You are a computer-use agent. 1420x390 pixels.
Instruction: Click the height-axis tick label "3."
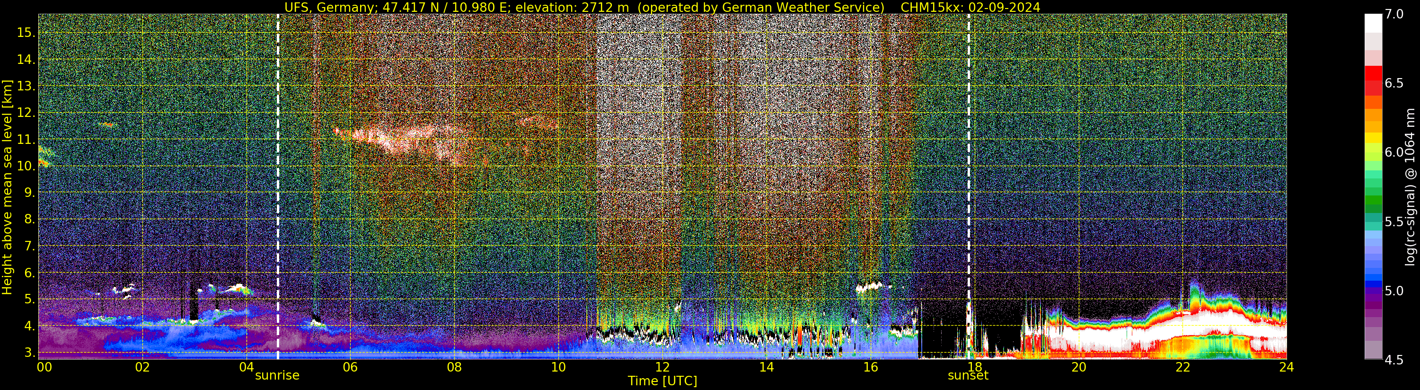click(x=29, y=353)
